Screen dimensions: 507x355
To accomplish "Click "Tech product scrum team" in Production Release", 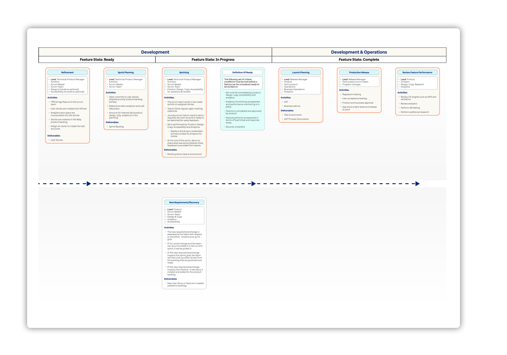I will (x=355, y=82).
